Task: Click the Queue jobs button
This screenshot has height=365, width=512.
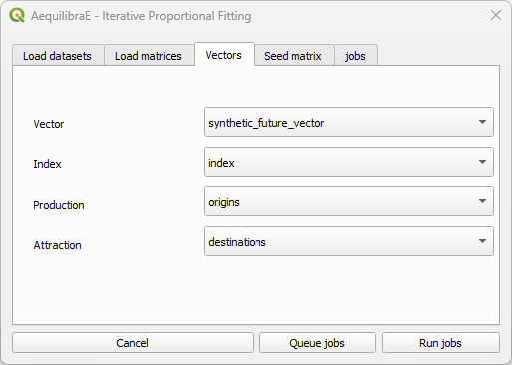Action: pyautogui.click(x=317, y=343)
